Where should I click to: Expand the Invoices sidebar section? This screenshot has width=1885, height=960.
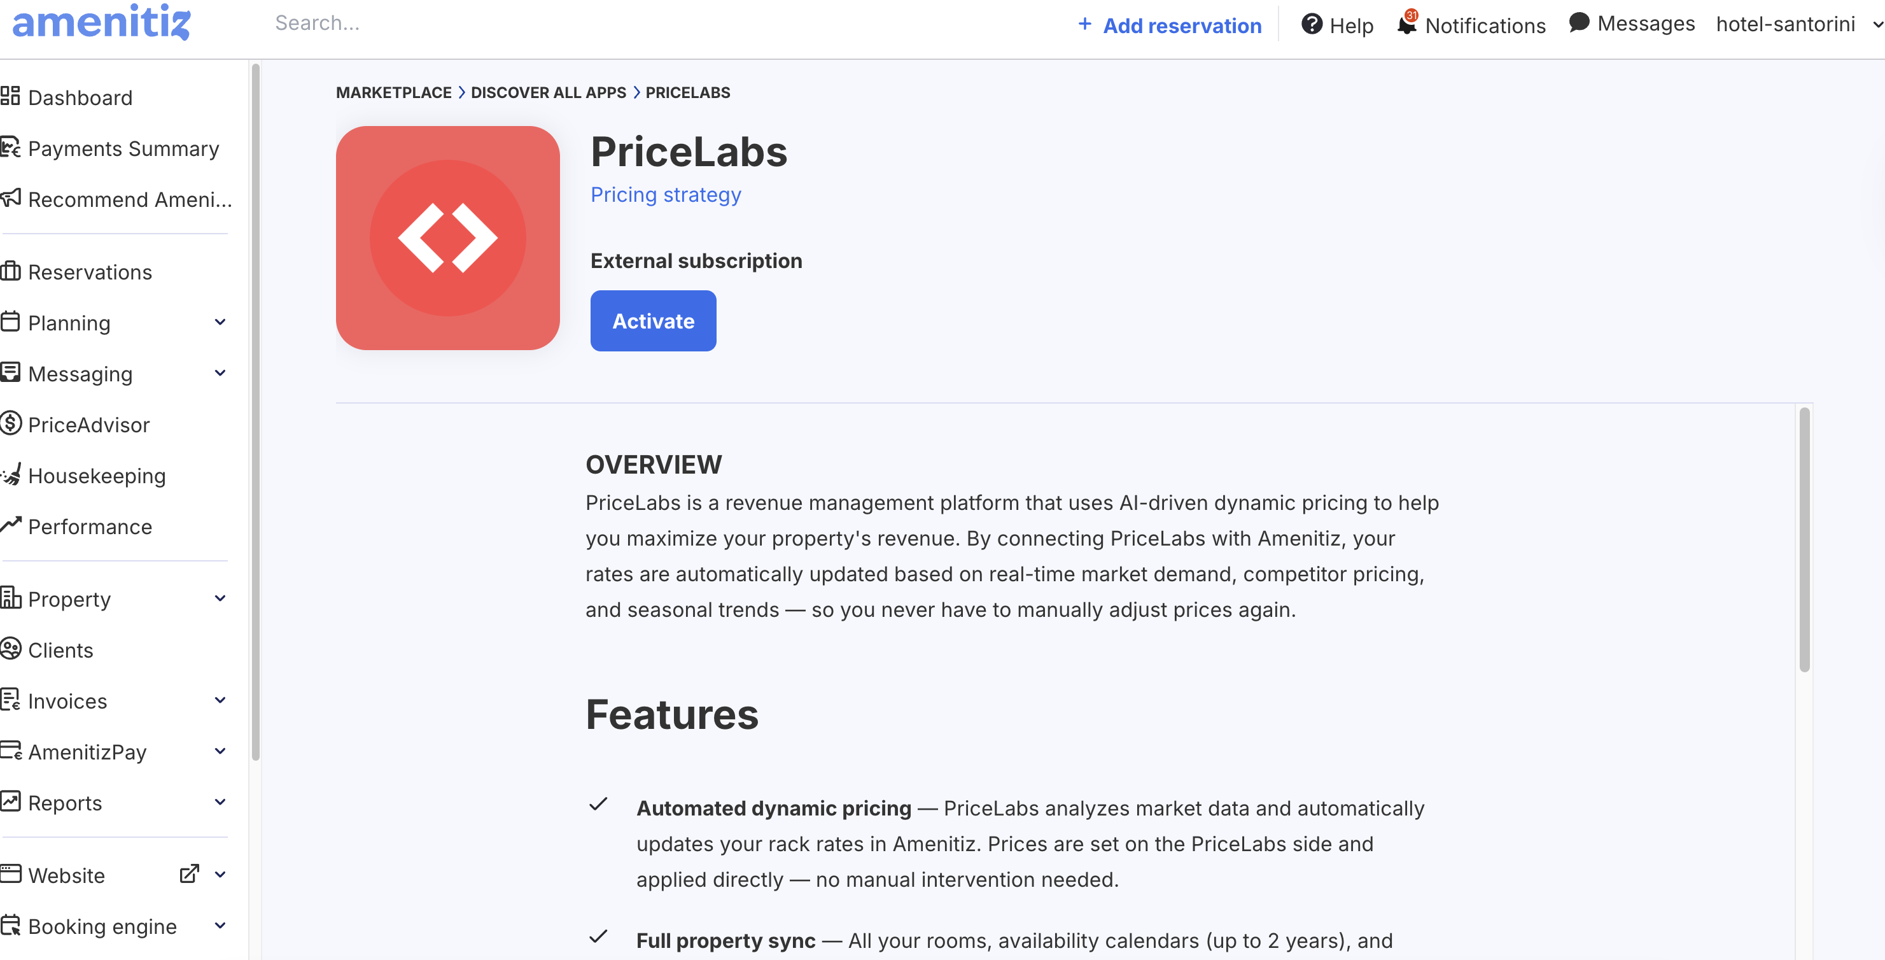220,701
